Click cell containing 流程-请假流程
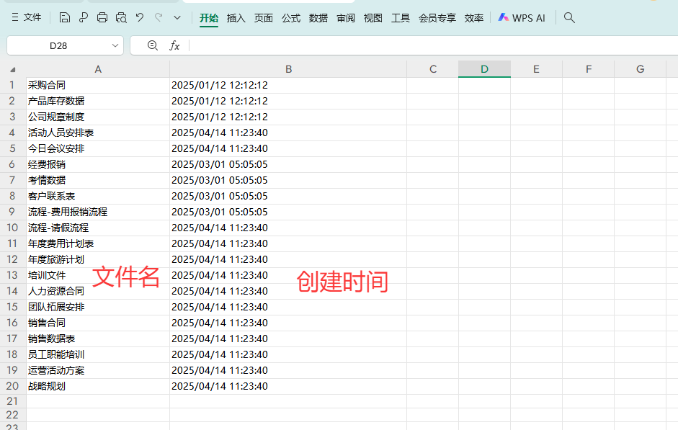The image size is (678, 430). click(x=98, y=228)
